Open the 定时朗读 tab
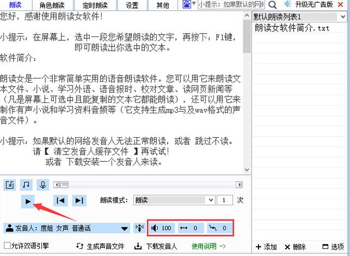The height and width of the screenshot is (256, 350). pyautogui.click(x=95, y=5)
